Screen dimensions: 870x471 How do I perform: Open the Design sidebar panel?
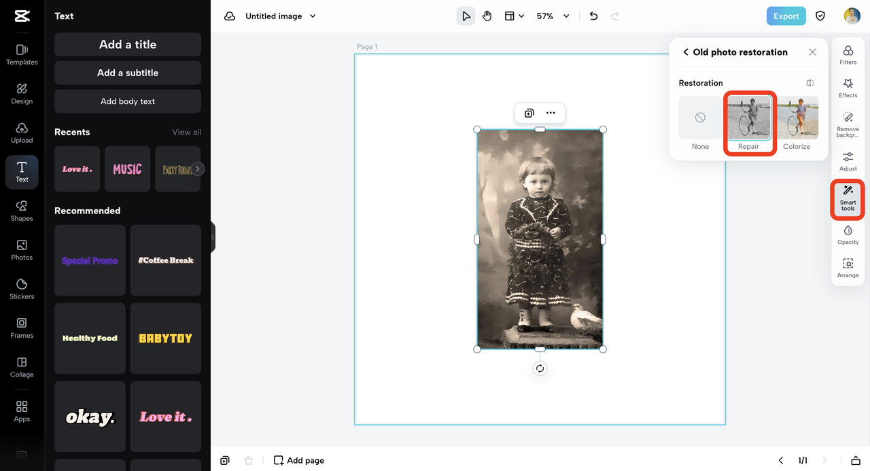pyautogui.click(x=22, y=94)
